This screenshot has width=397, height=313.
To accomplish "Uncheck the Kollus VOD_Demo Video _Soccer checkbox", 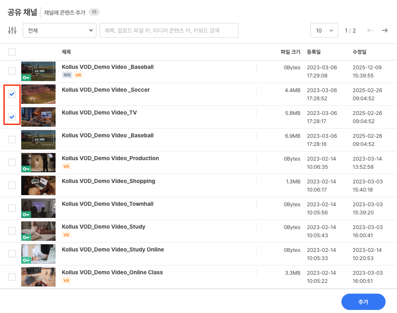I will tap(12, 94).
